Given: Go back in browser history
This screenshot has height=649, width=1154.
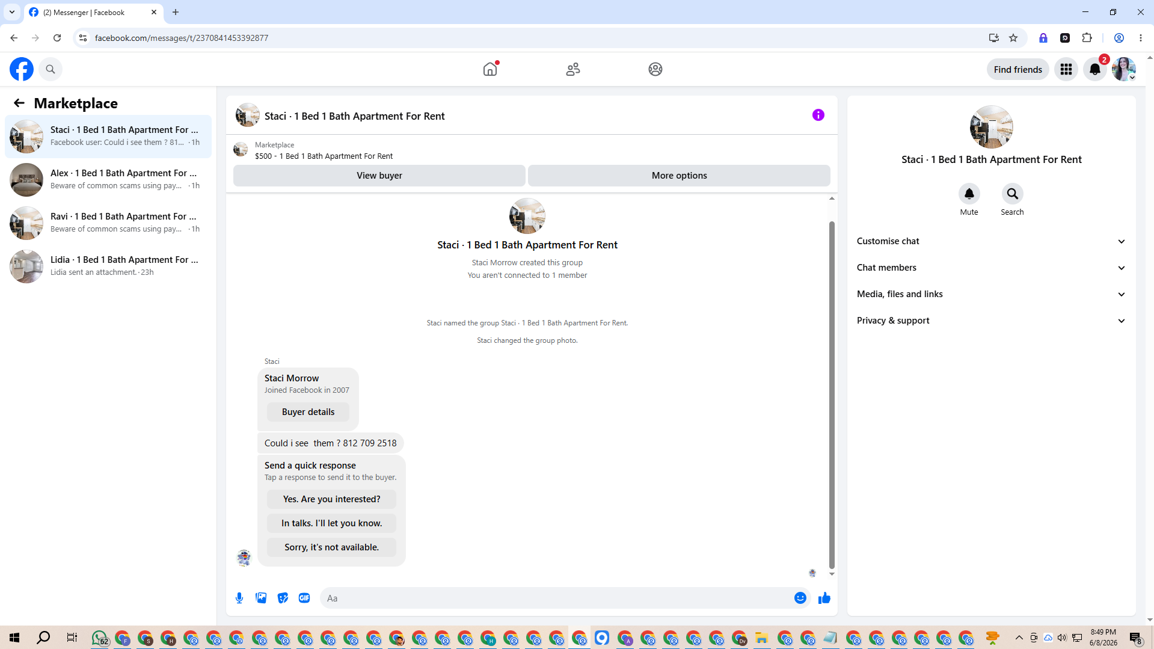Looking at the screenshot, I should [x=14, y=38].
